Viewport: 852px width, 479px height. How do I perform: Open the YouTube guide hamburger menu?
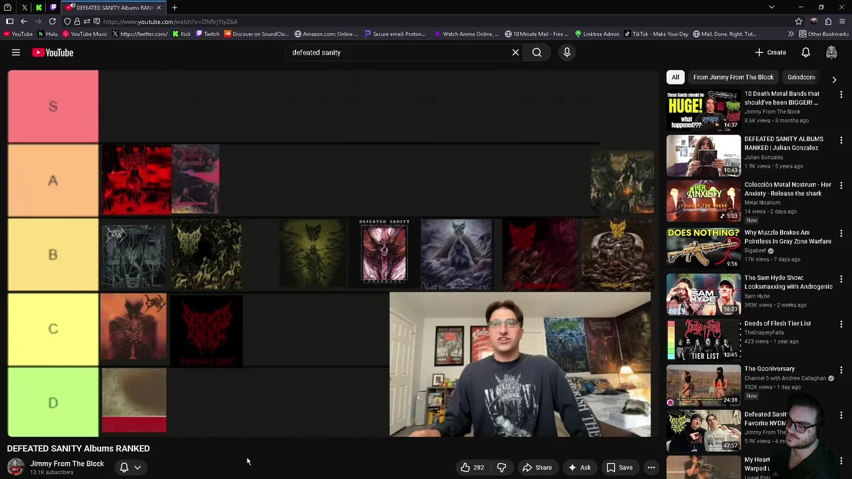pyautogui.click(x=16, y=53)
